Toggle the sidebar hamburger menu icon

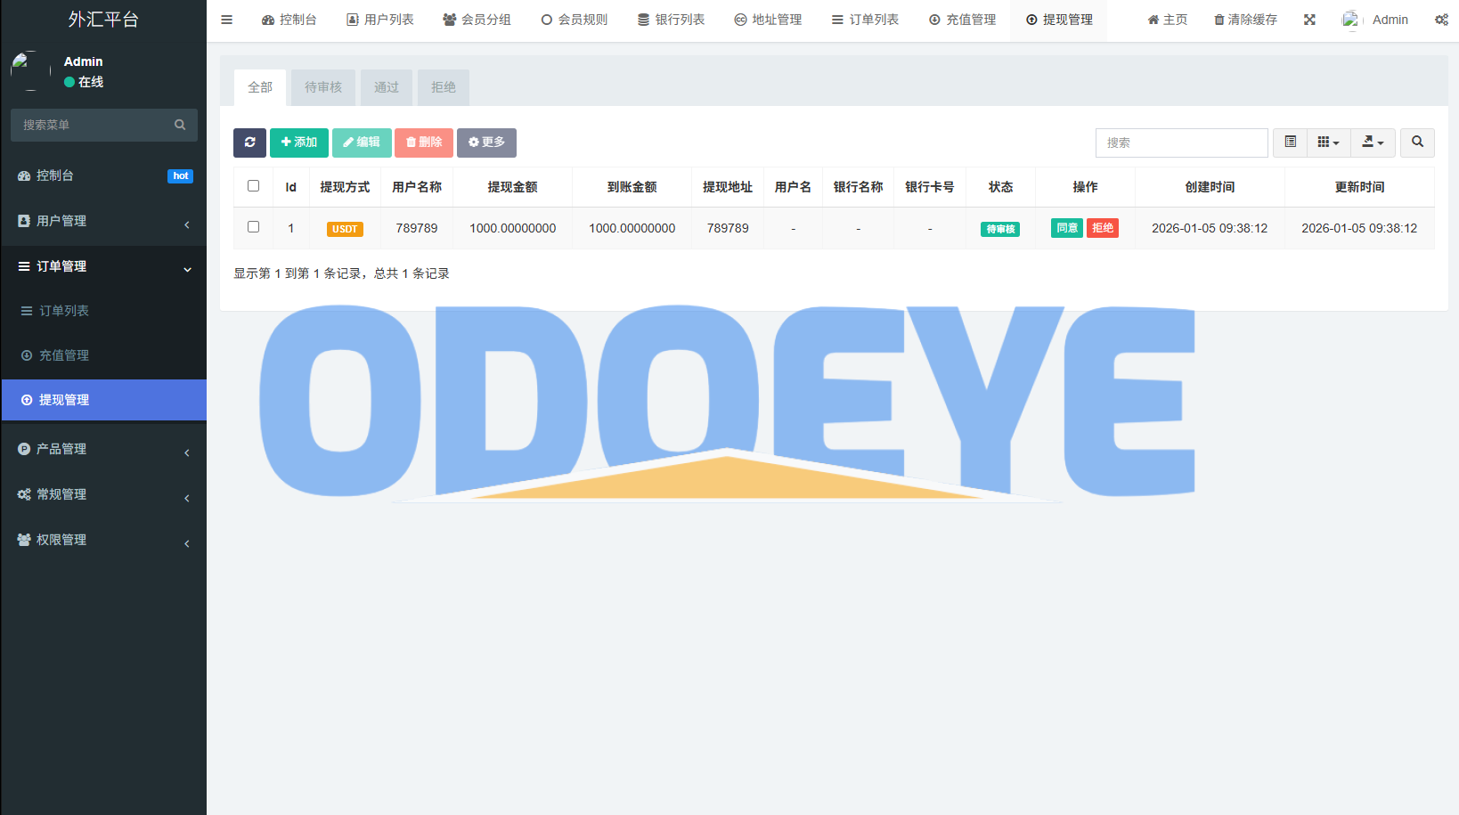coord(227,20)
